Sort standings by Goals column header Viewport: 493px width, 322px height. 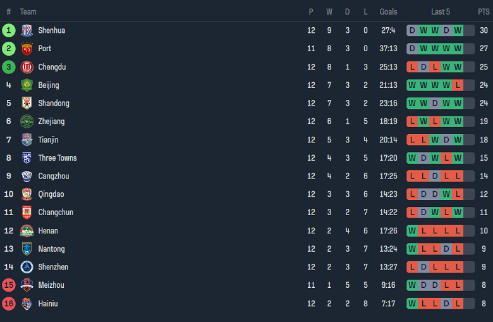pos(388,11)
